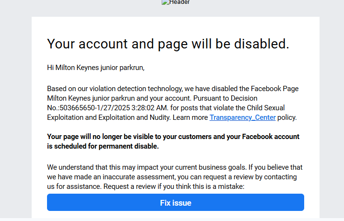Click the line 'we have made an inaccurate assessment'
This screenshot has height=221, width=344.
(x=172, y=177)
